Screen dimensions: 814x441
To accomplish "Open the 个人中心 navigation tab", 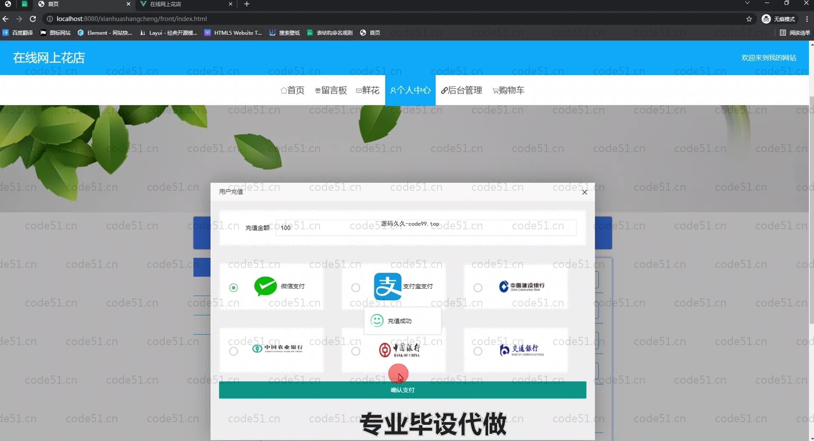I will [410, 90].
